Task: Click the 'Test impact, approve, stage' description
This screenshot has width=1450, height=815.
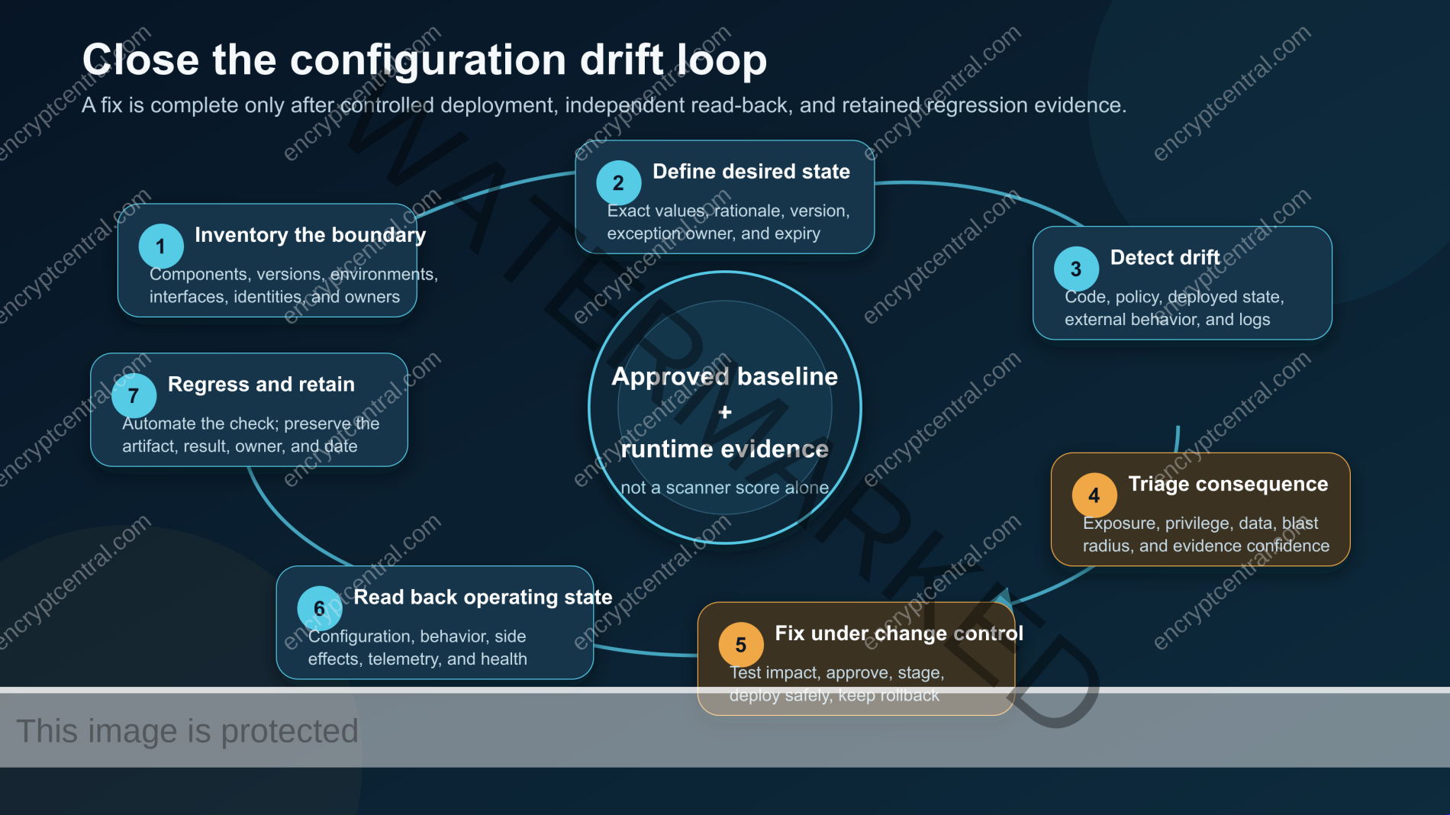Action: [x=837, y=685]
